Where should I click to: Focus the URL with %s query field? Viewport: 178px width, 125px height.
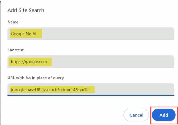point(91,90)
